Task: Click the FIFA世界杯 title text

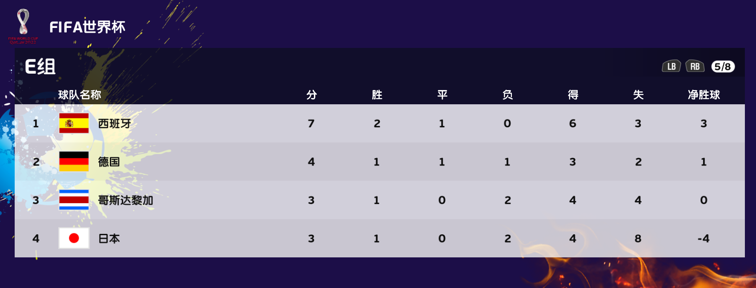Action: pos(87,27)
